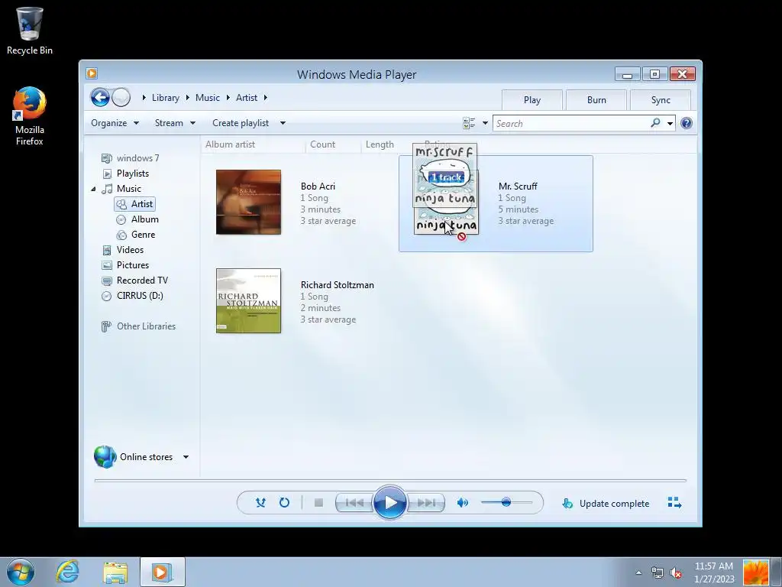Open the View options icon
The width and height of the screenshot is (782, 587).
pos(469,123)
